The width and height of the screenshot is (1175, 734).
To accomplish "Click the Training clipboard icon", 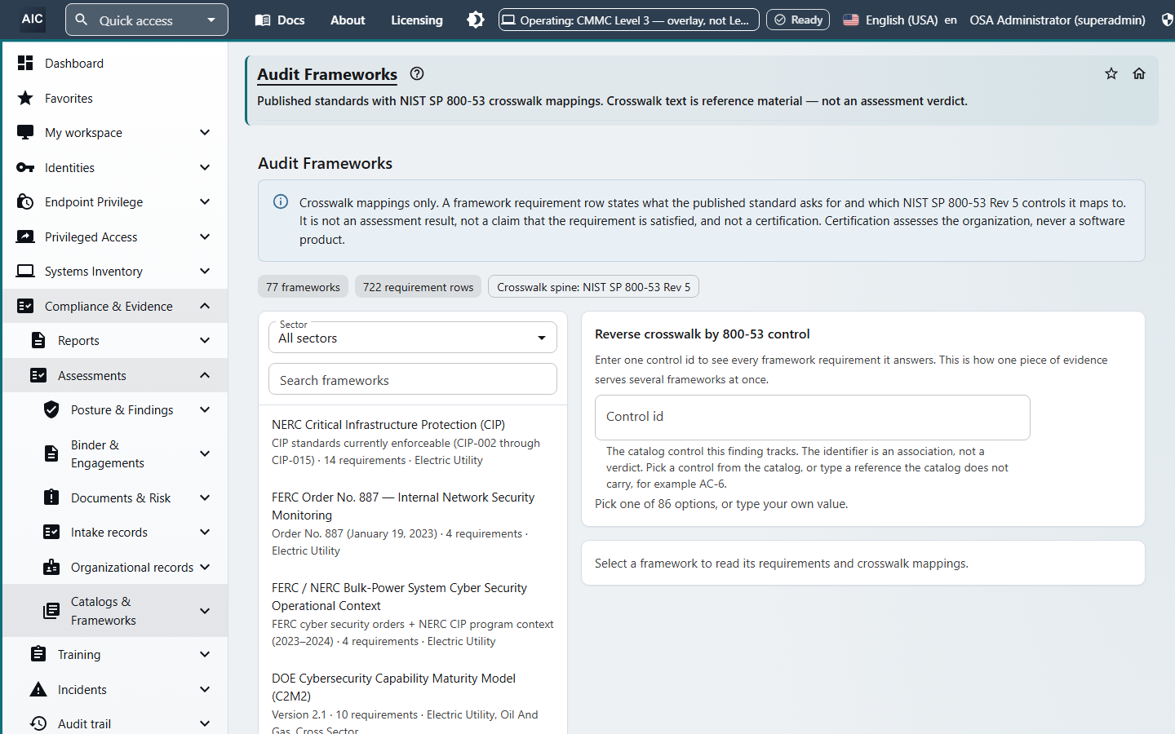I will 38,654.
